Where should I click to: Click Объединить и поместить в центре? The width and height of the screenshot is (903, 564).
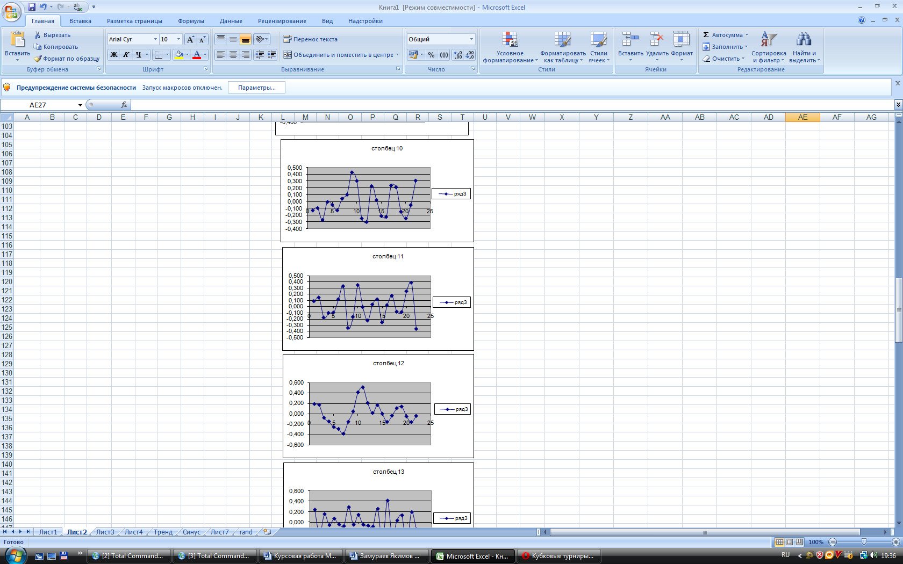tap(341, 55)
